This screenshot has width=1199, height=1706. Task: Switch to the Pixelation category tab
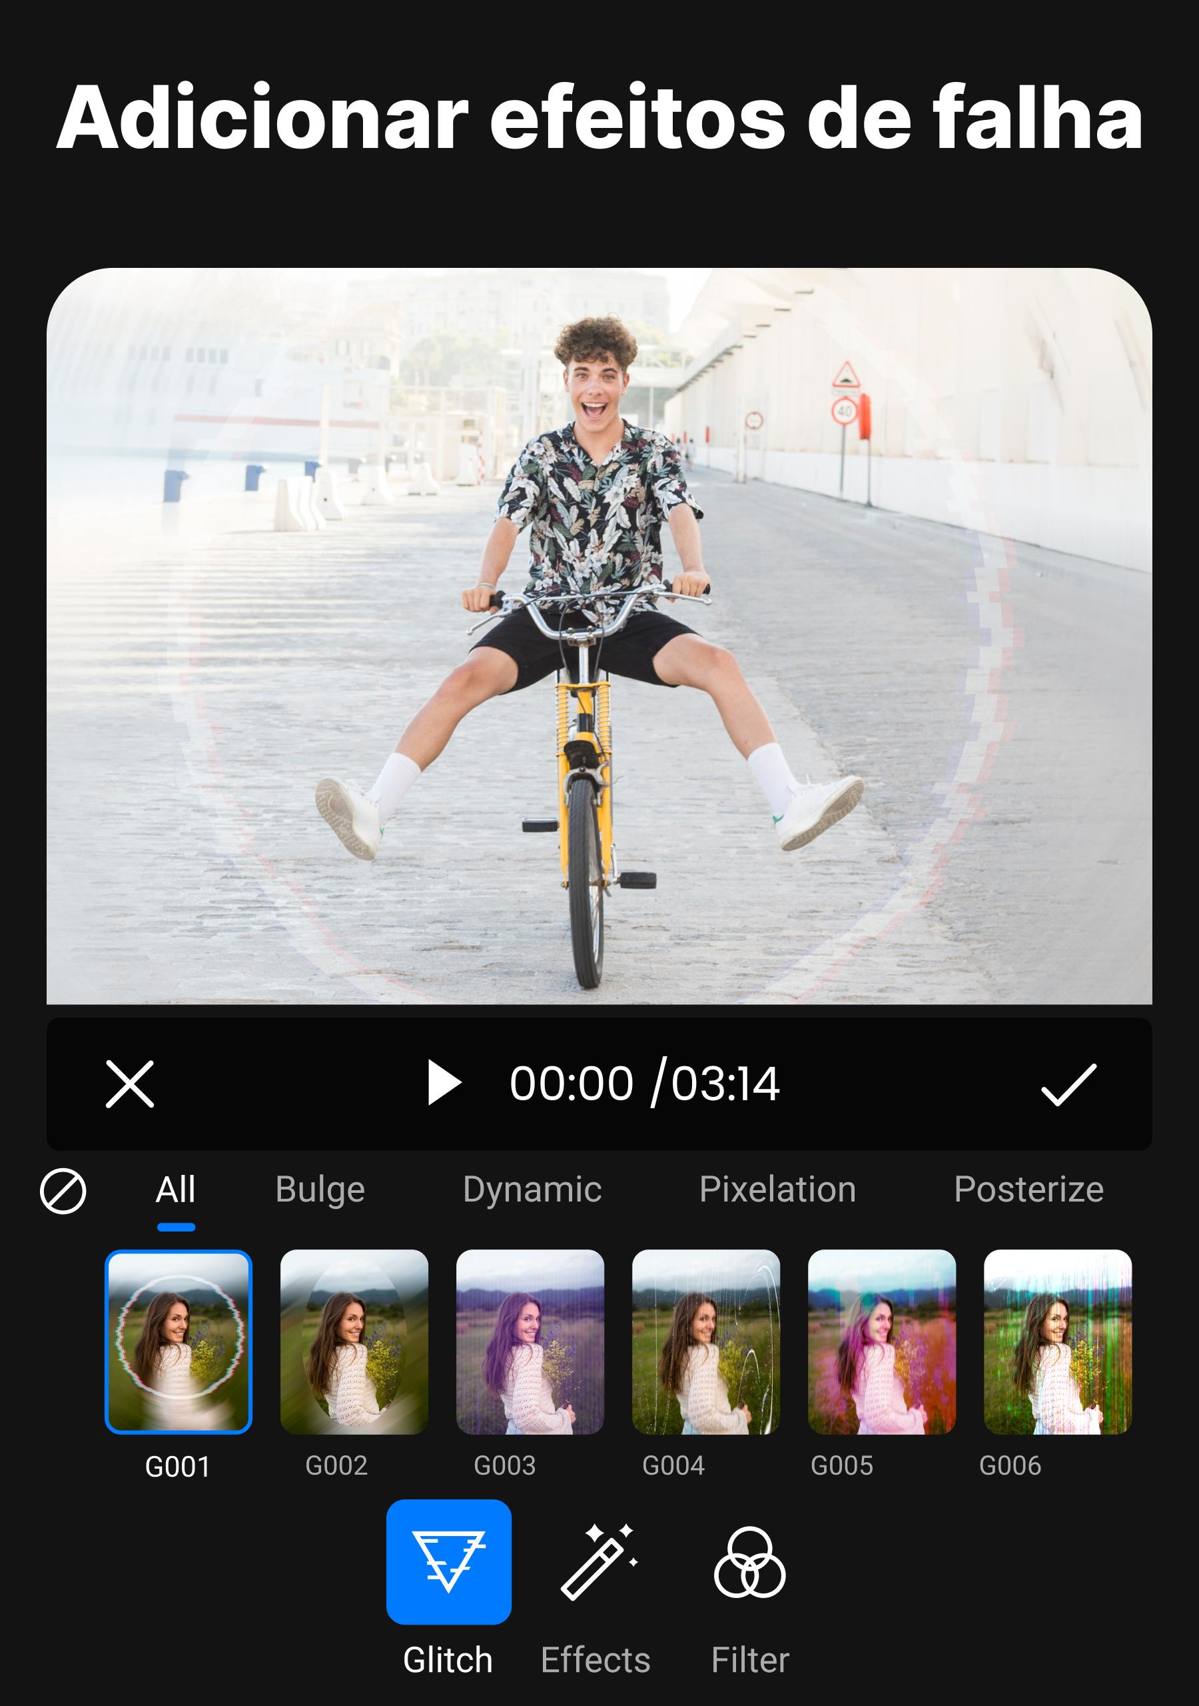[777, 1190]
